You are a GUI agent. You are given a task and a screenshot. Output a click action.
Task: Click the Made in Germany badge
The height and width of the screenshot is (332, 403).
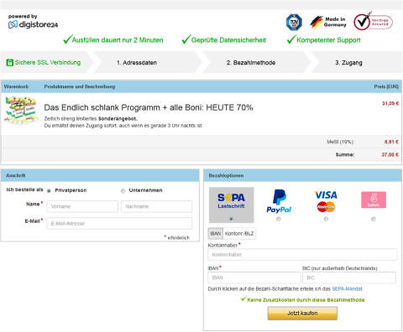[x=328, y=22]
